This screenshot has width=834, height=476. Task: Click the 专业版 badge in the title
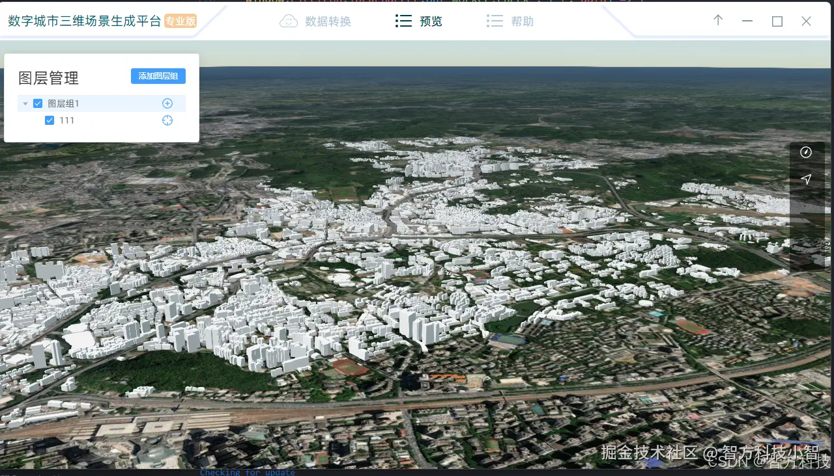[x=180, y=21]
